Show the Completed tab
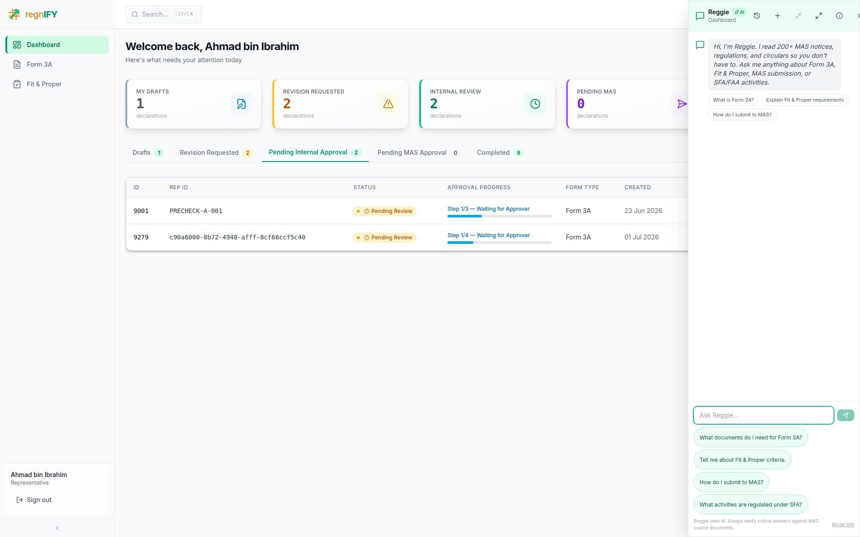This screenshot has height=537, width=860. coord(500,153)
